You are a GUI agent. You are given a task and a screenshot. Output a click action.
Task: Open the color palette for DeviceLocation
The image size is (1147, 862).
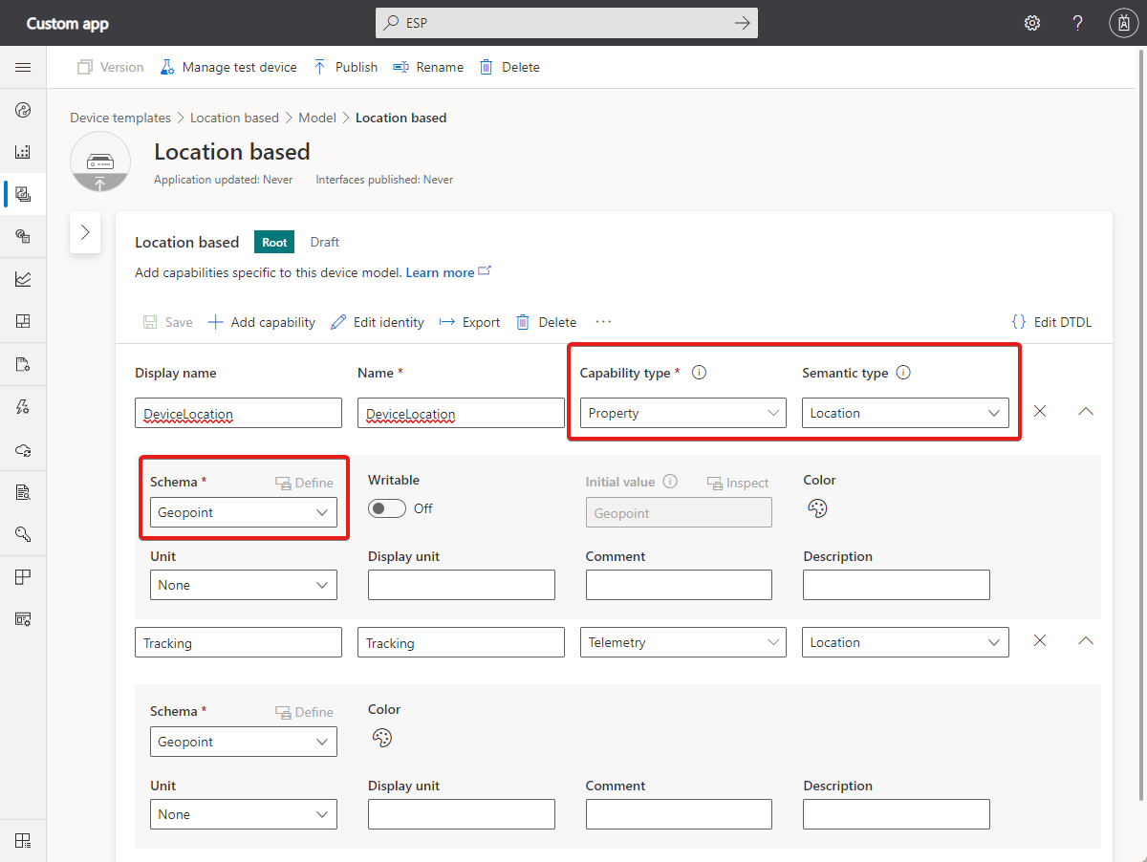pos(817,508)
